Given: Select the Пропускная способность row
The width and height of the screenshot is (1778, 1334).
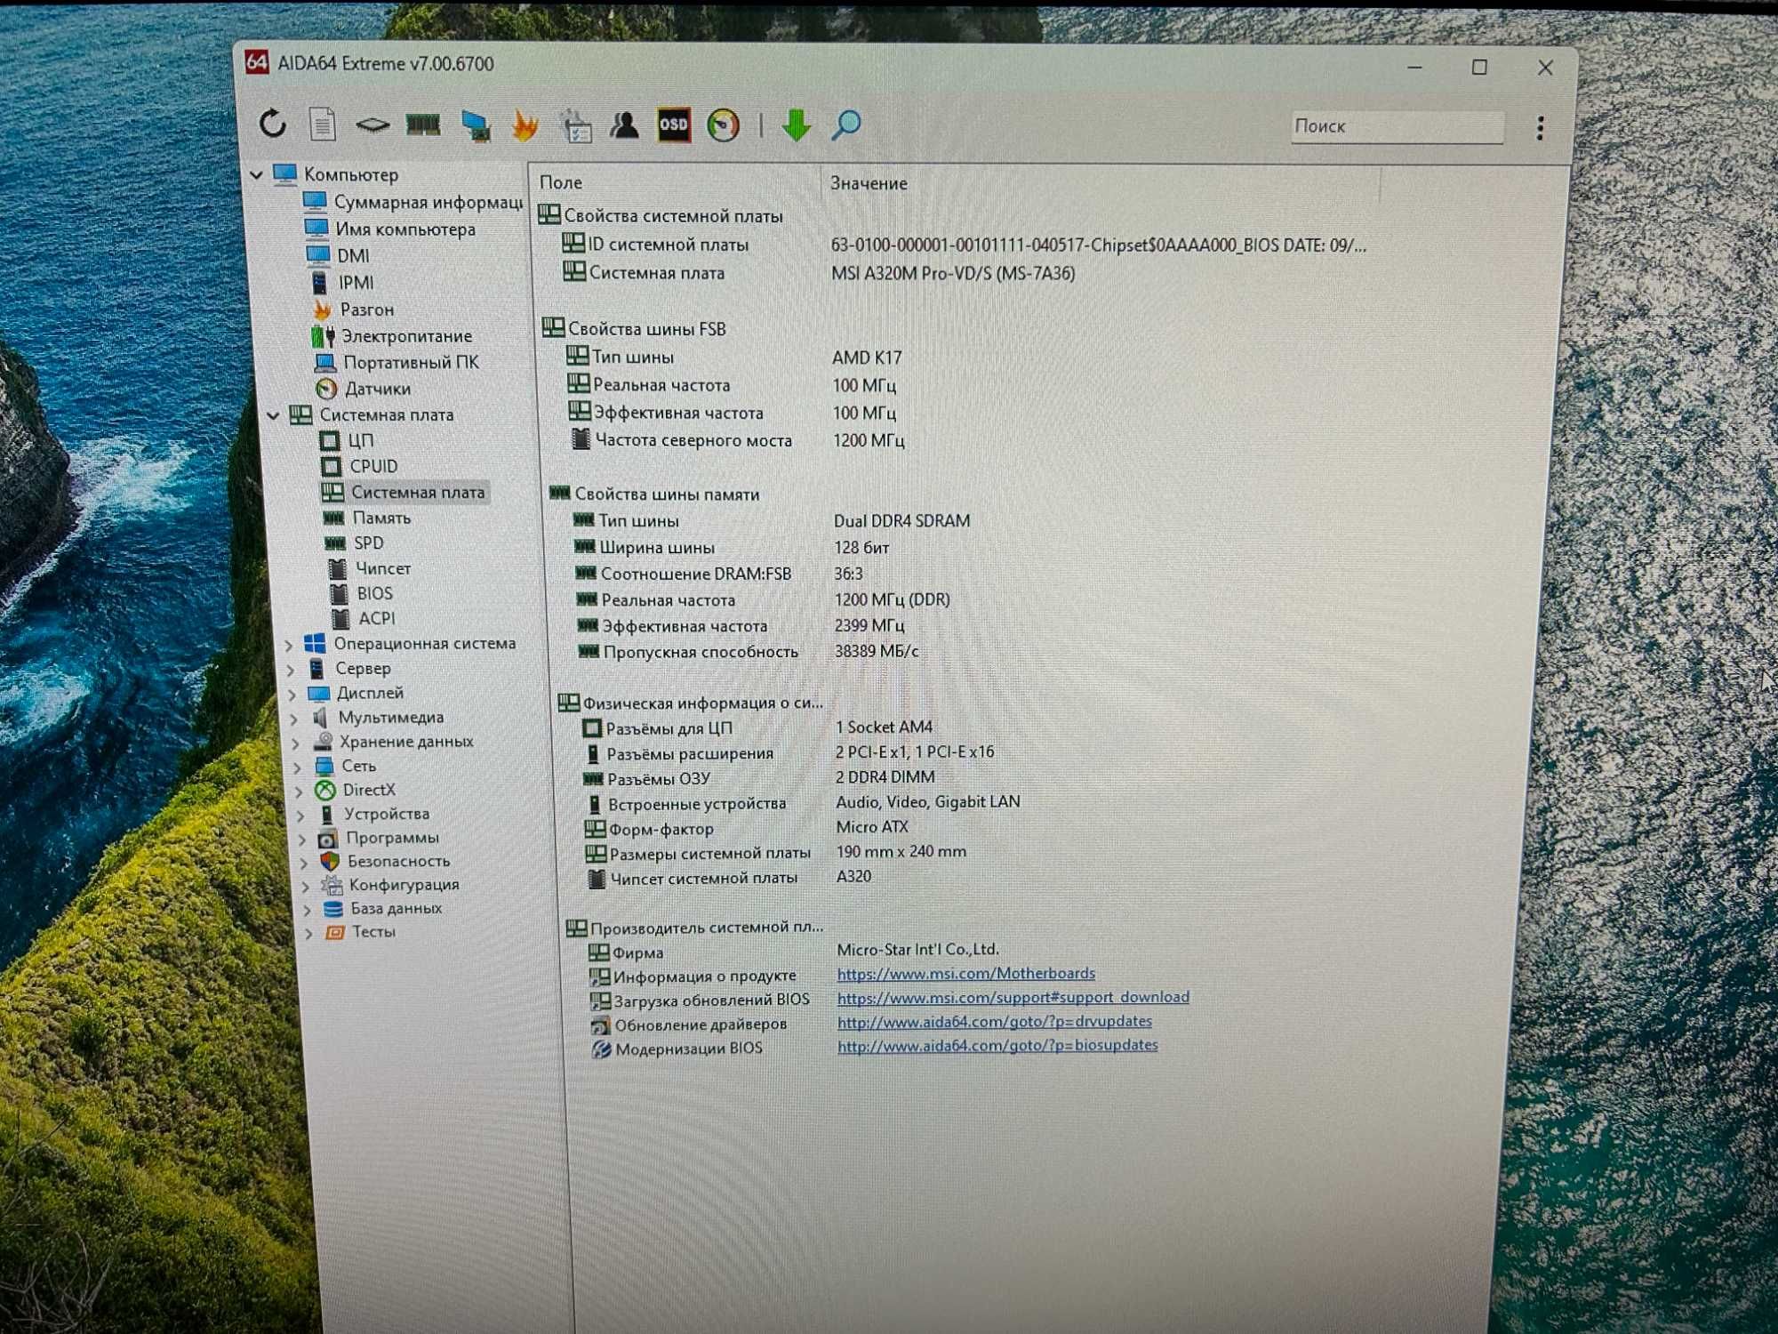Looking at the screenshot, I should click(x=748, y=652).
